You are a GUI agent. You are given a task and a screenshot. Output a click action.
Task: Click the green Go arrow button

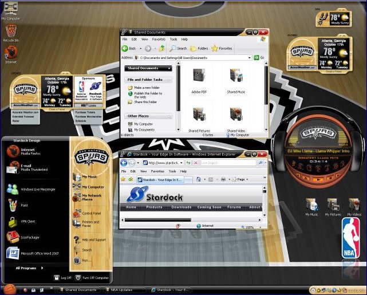click(256, 58)
